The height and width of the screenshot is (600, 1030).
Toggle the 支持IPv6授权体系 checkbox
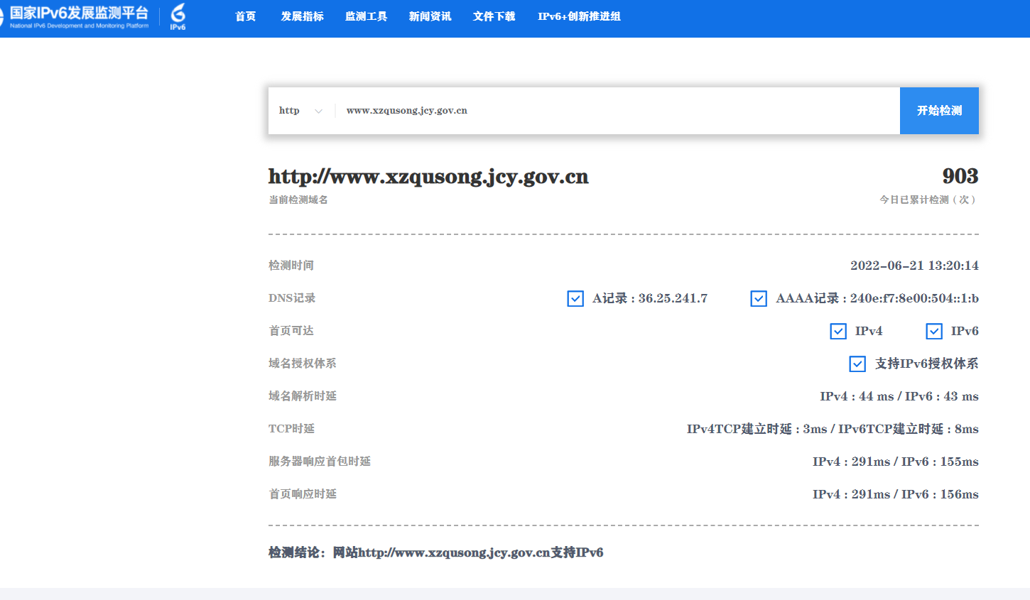[x=857, y=364]
